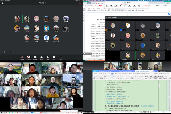
Task: Open the members list in the dark meeting toolbar
Action: pos(41,57)
